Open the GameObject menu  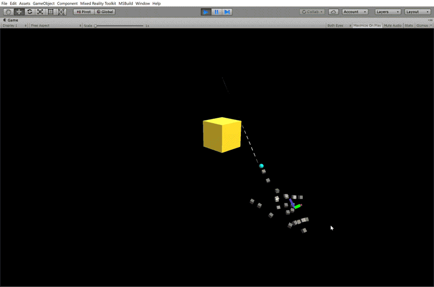43,3
